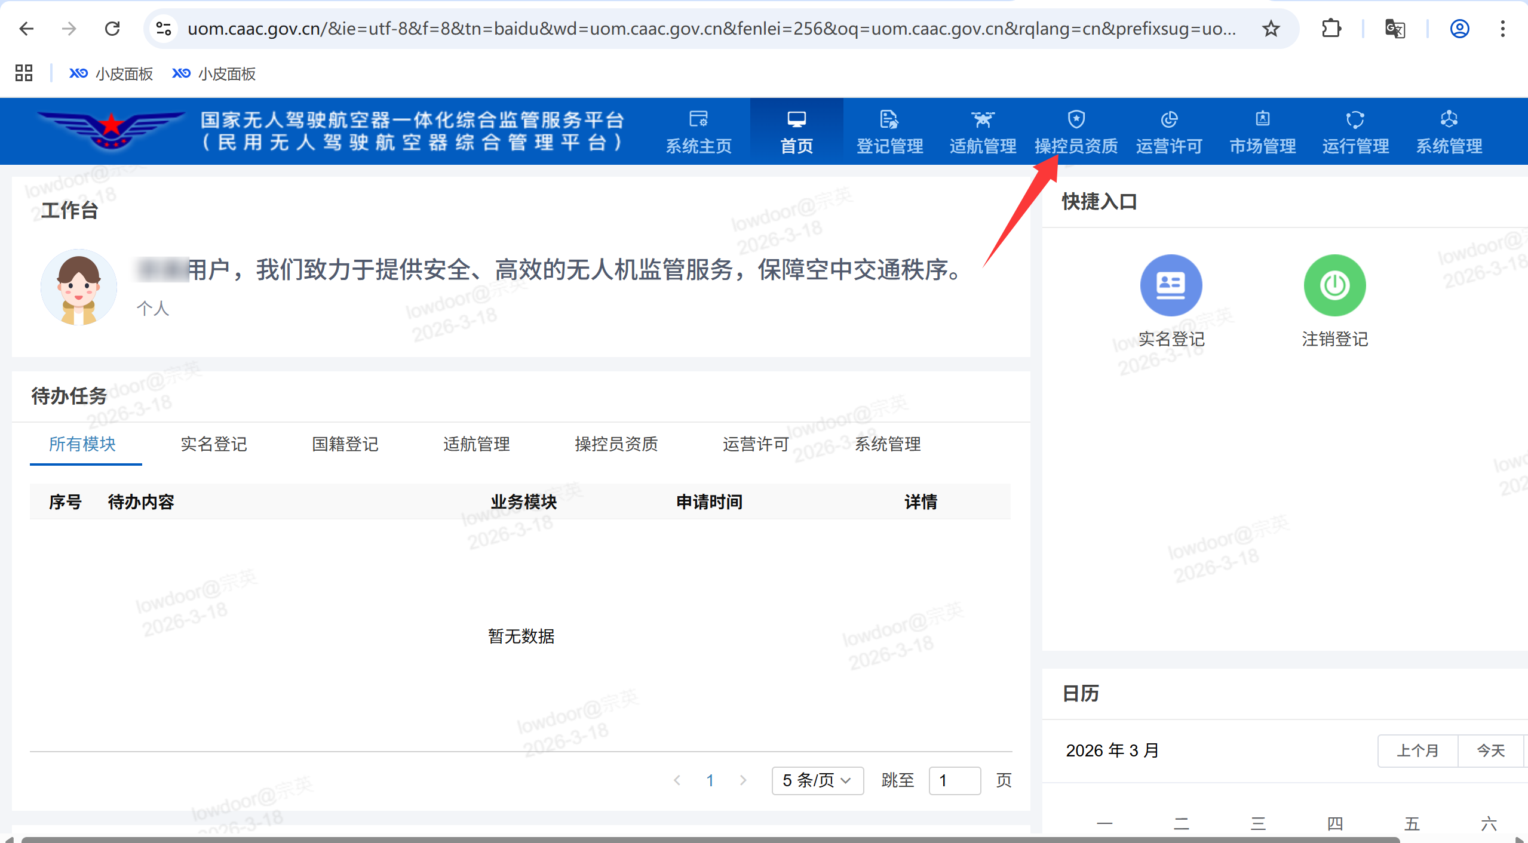Go to next page in pagination
This screenshot has width=1528, height=843.
(x=743, y=780)
